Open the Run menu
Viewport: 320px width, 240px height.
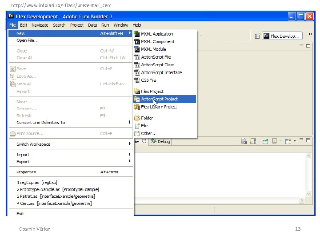point(105,25)
